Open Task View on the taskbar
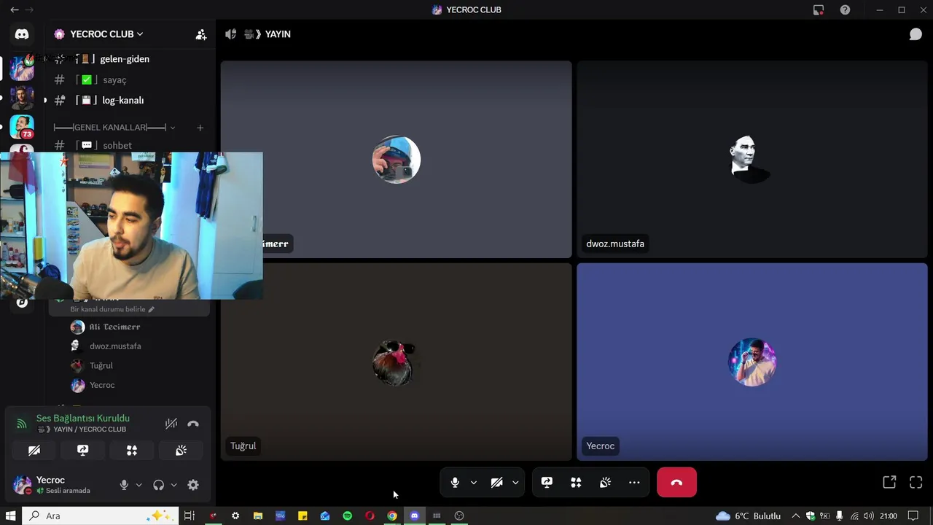Screen dimensions: 933x525 [189, 516]
